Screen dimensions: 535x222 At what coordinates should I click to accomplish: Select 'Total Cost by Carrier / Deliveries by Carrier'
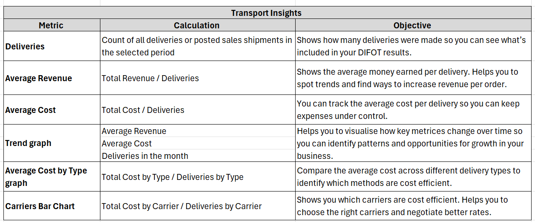pyautogui.click(x=181, y=206)
